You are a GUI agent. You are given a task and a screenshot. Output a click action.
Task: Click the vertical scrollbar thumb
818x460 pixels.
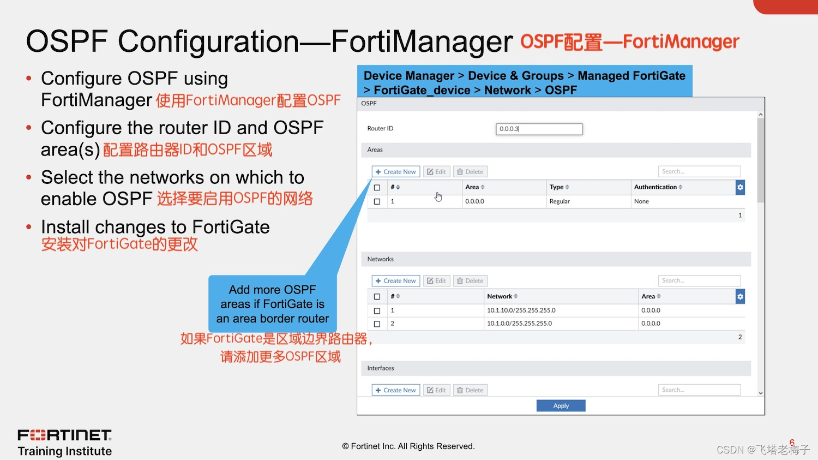[x=760, y=160]
